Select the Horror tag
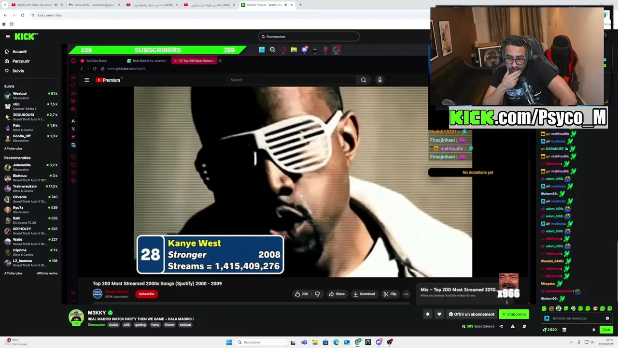 (169, 325)
